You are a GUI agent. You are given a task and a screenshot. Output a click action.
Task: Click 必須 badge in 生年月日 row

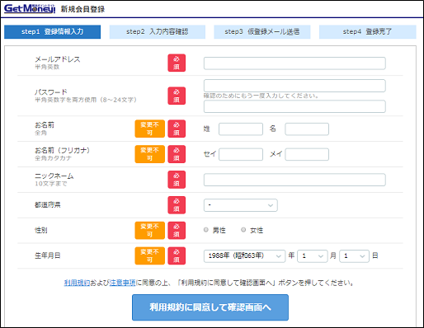point(177,255)
